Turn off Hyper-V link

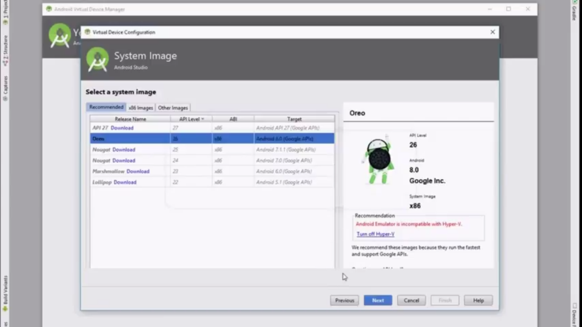point(376,234)
